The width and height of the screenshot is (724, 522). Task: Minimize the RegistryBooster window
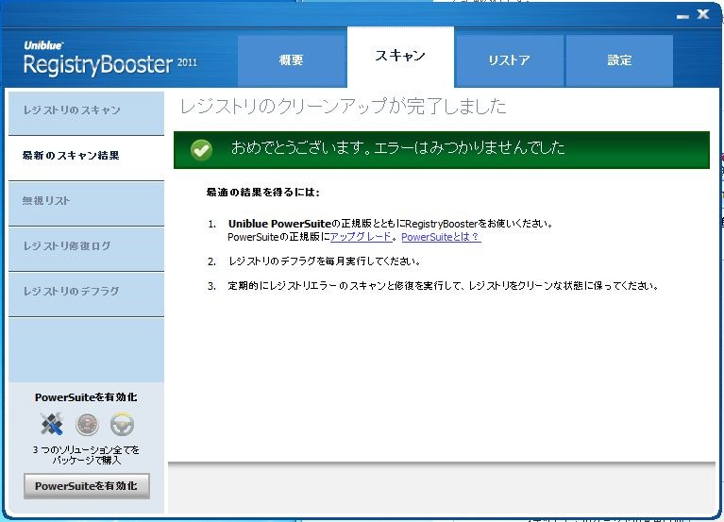(682, 16)
